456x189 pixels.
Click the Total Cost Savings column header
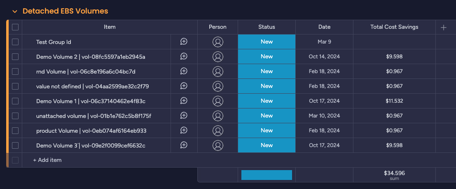coord(394,27)
